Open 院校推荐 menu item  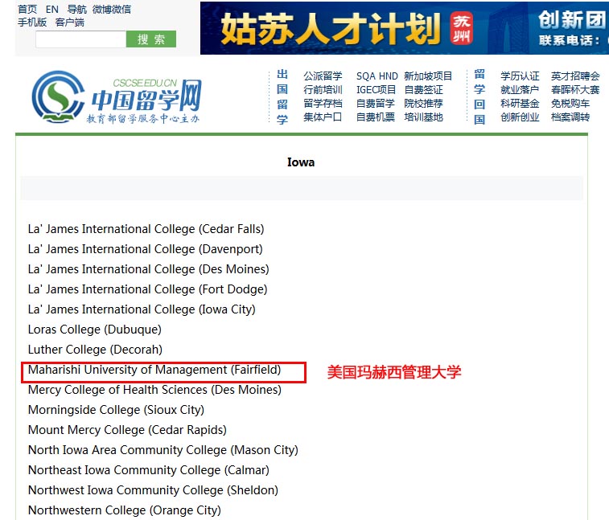pyautogui.click(x=423, y=104)
